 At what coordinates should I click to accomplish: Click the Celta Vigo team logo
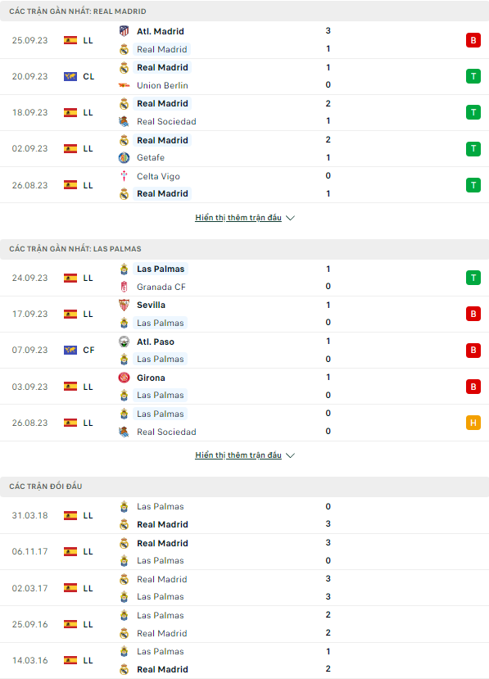pos(124,176)
